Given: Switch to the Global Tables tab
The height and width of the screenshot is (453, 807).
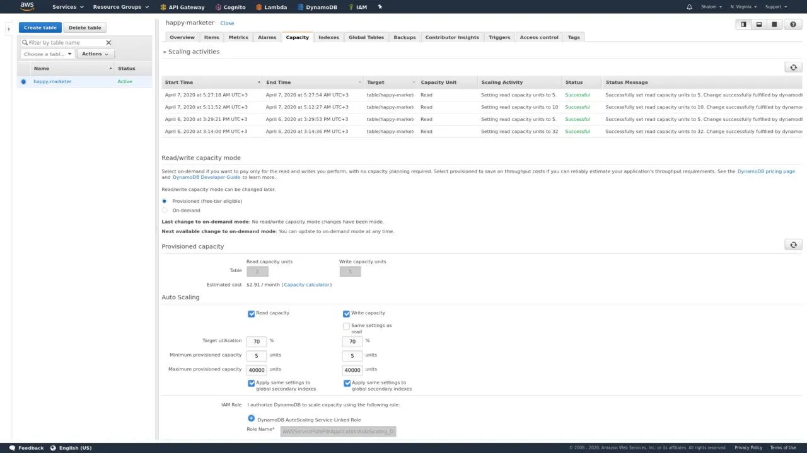Looking at the screenshot, I should tap(366, 37).
